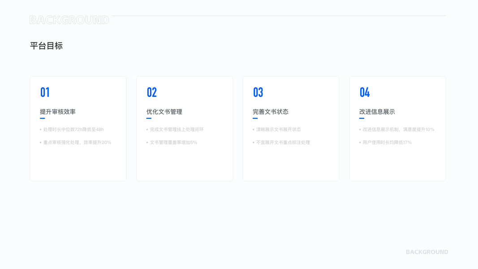Click the 完善文书状态 card title
This screenshot has width=478, height=269.
(271, 112)
